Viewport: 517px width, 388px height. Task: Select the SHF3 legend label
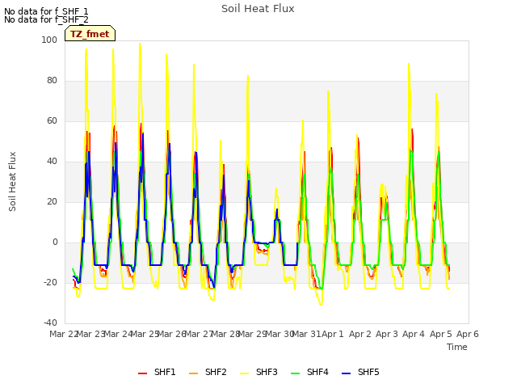click(x=267, y=372)
